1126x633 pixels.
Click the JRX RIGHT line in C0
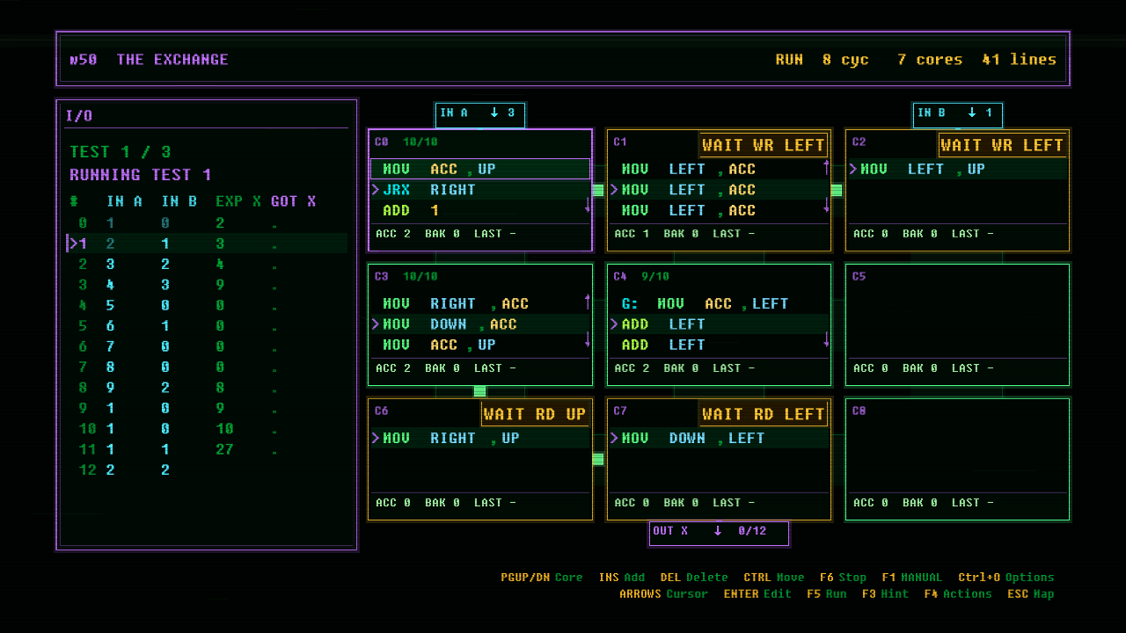point(480,190)
